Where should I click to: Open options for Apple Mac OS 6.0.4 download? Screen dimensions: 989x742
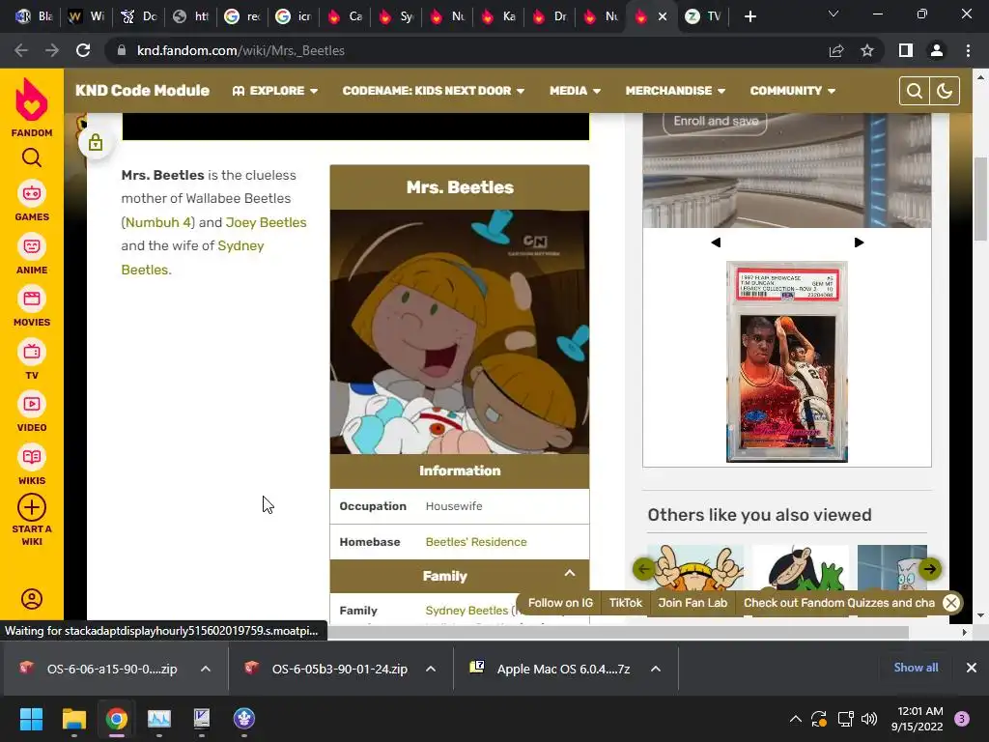coord(656,669)
